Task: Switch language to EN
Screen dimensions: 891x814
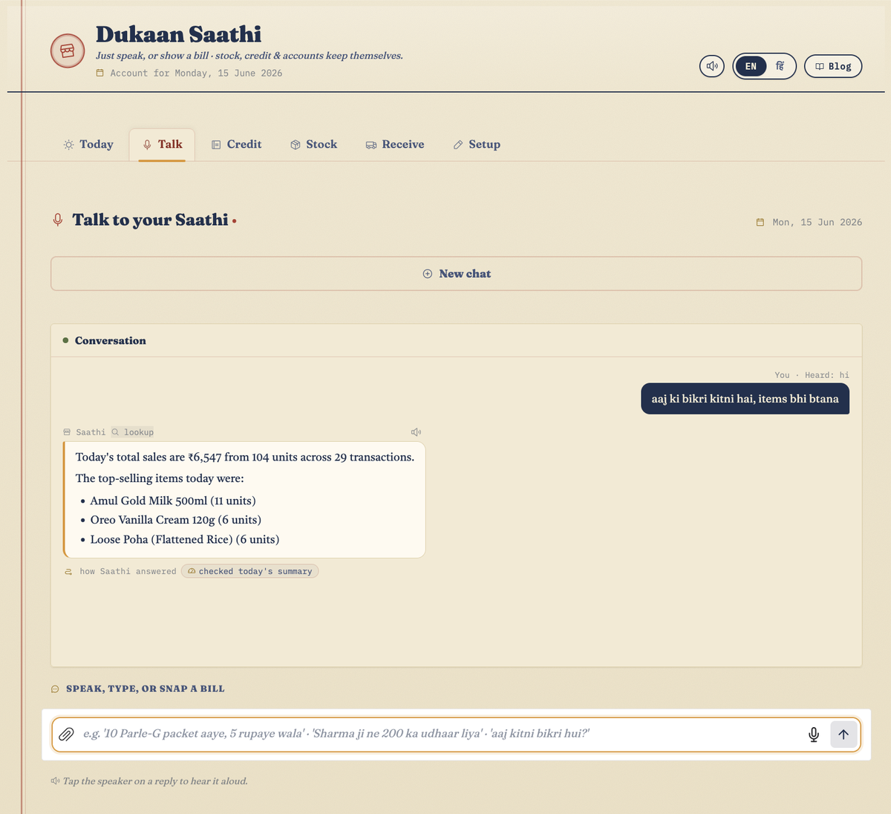Action: point(751,66)
